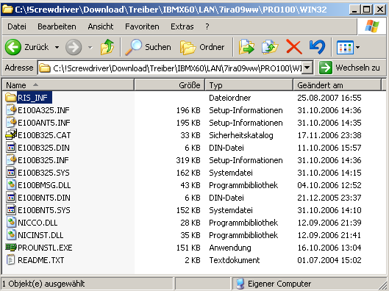
Task: Open the Extras menu
Action: click(x=182, y=26)
